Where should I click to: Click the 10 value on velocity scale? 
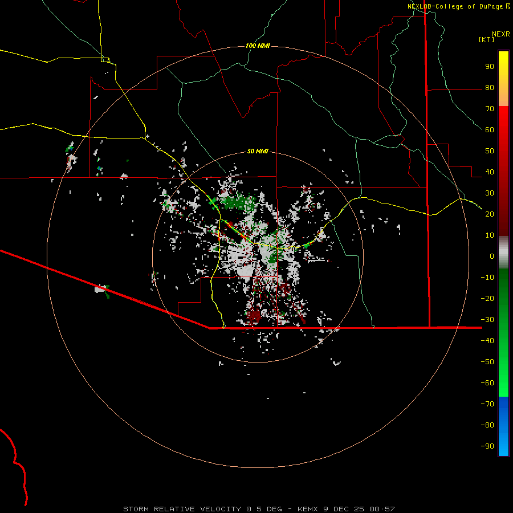click(490, 235)
